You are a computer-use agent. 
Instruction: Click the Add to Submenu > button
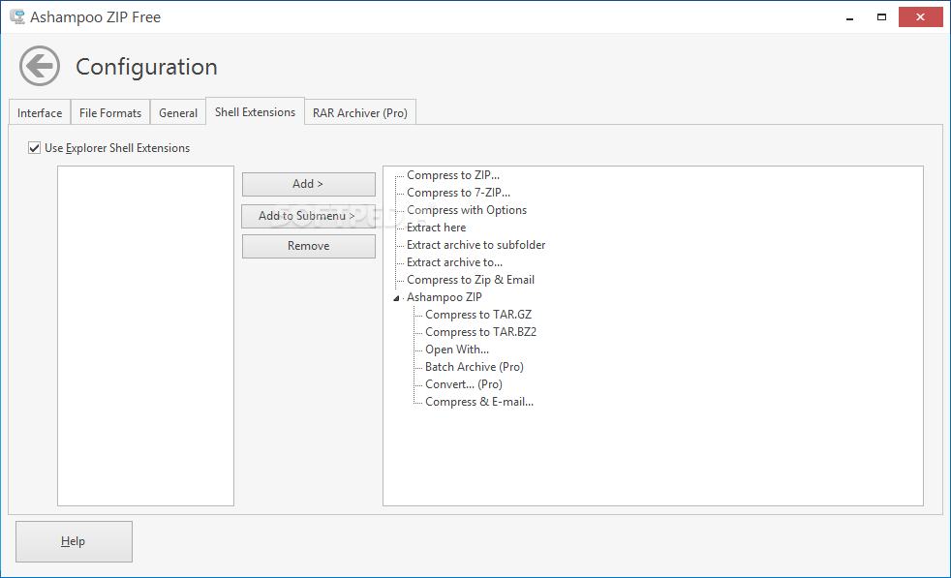309,216
